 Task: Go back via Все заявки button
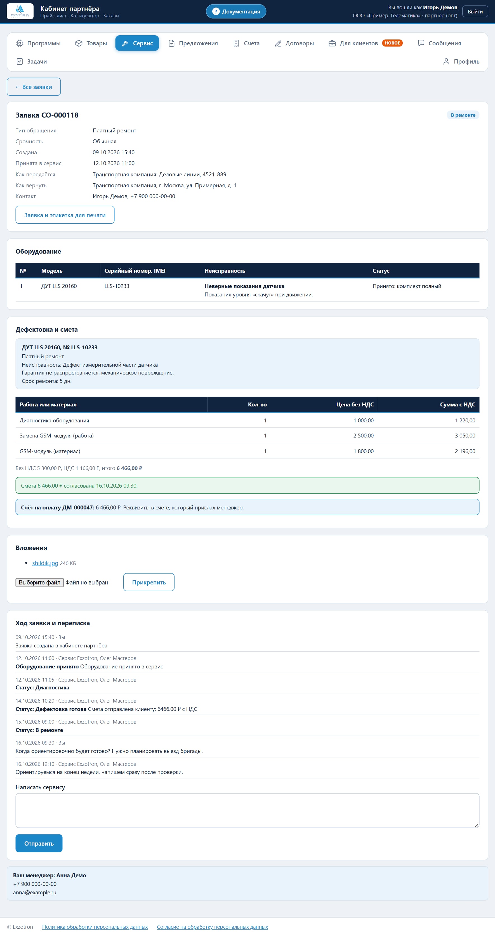click(34, 87)
